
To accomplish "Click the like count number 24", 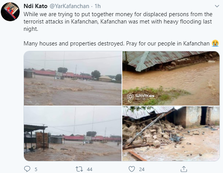I will (142, 169).
